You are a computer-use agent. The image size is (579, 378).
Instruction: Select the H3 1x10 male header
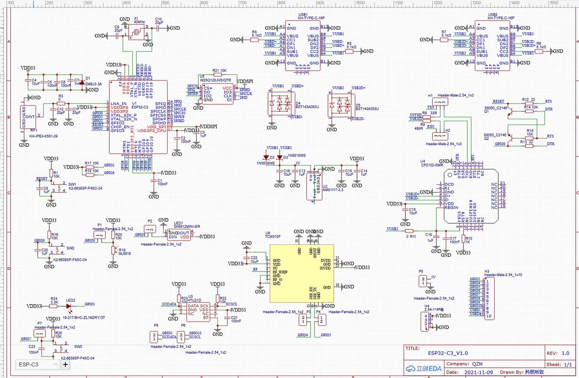click(489, 298)
